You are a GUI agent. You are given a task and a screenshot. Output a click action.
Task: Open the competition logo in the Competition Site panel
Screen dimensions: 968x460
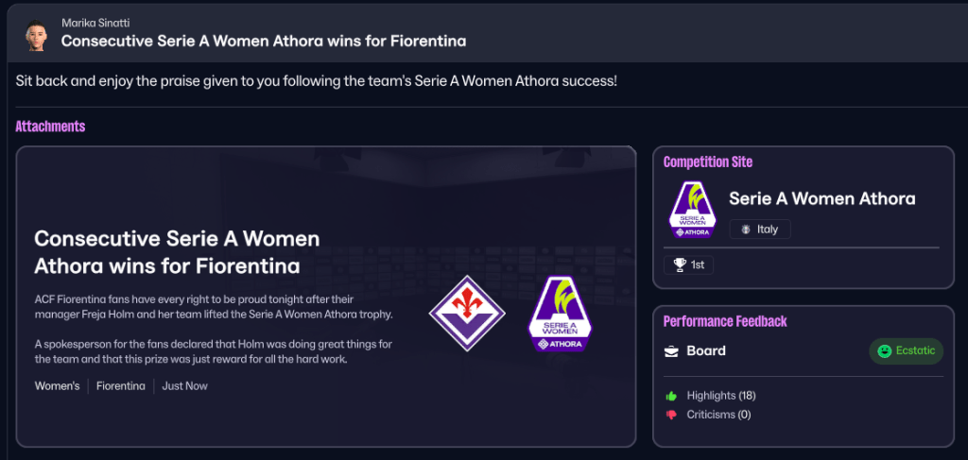point(692,208)
